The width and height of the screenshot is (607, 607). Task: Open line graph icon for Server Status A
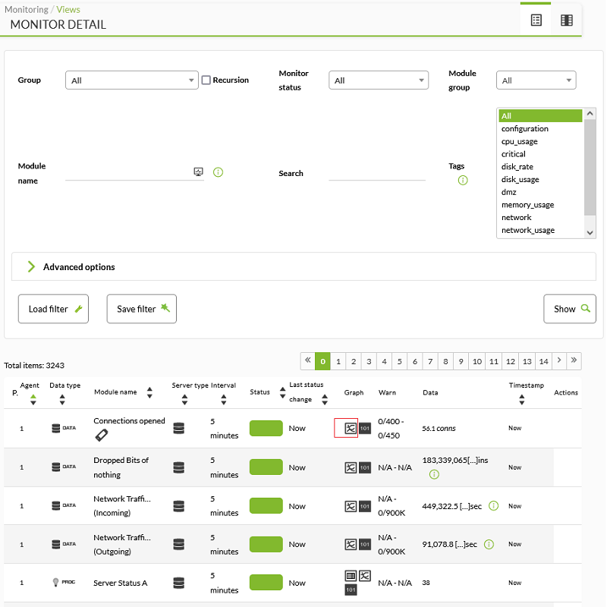pyautogui.click(x=365, y=576)
